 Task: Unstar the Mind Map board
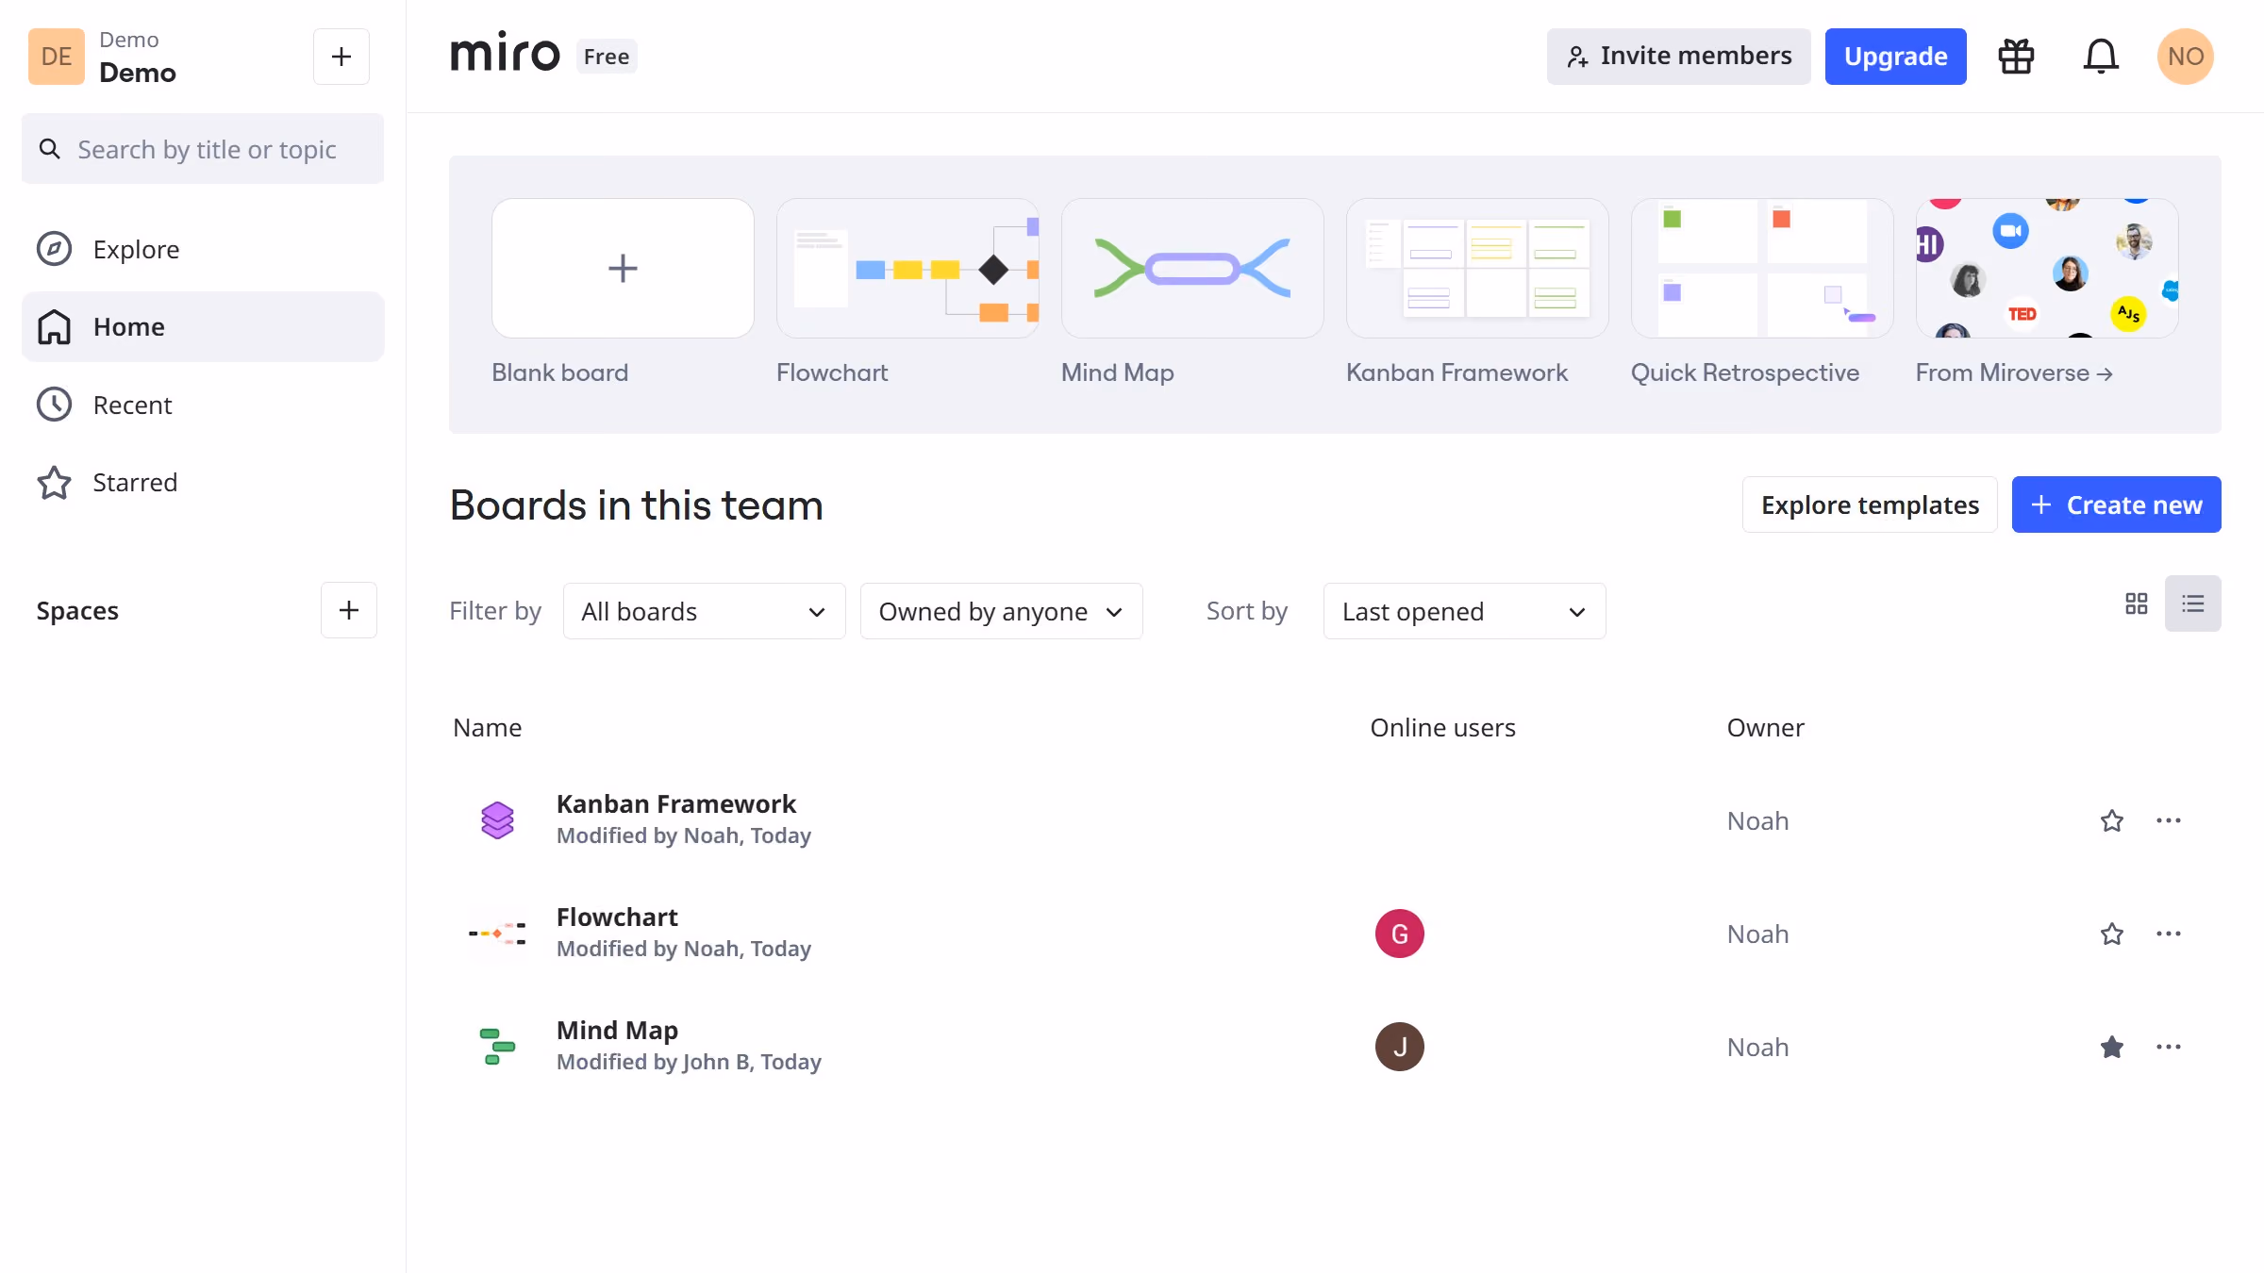(2111, 1047)
